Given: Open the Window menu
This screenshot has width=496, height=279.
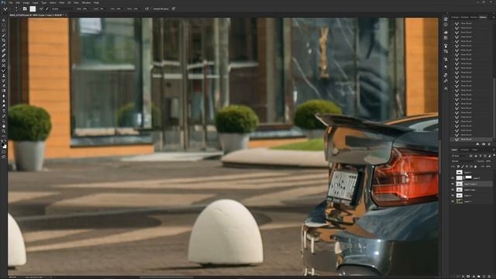Looking at the screenshot, I should tap(86, 2).
